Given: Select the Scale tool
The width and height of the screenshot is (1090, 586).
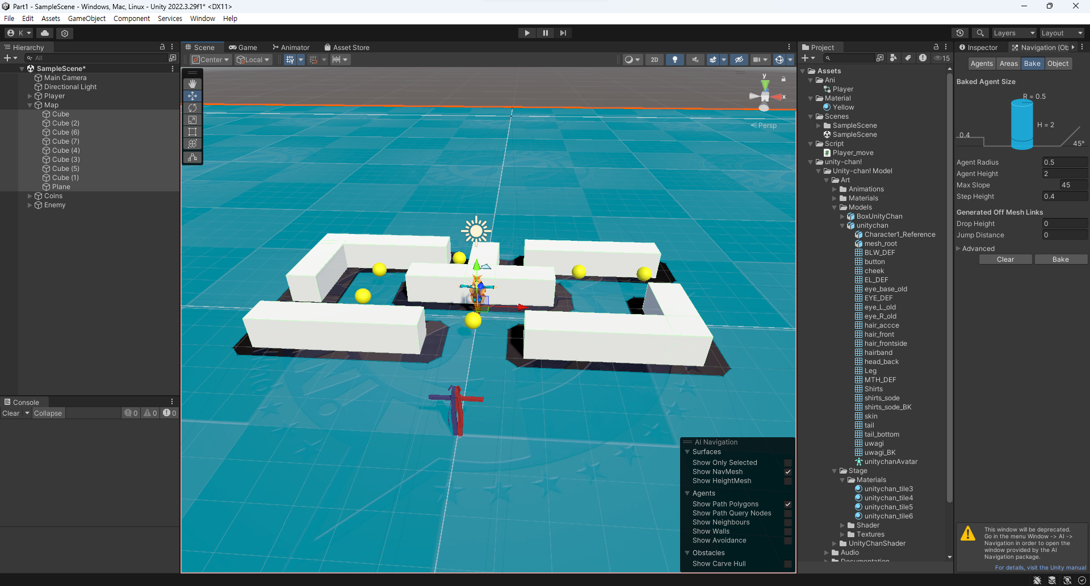Looking at the screenshot, I should pyautogui.click(x=192, y=120).
